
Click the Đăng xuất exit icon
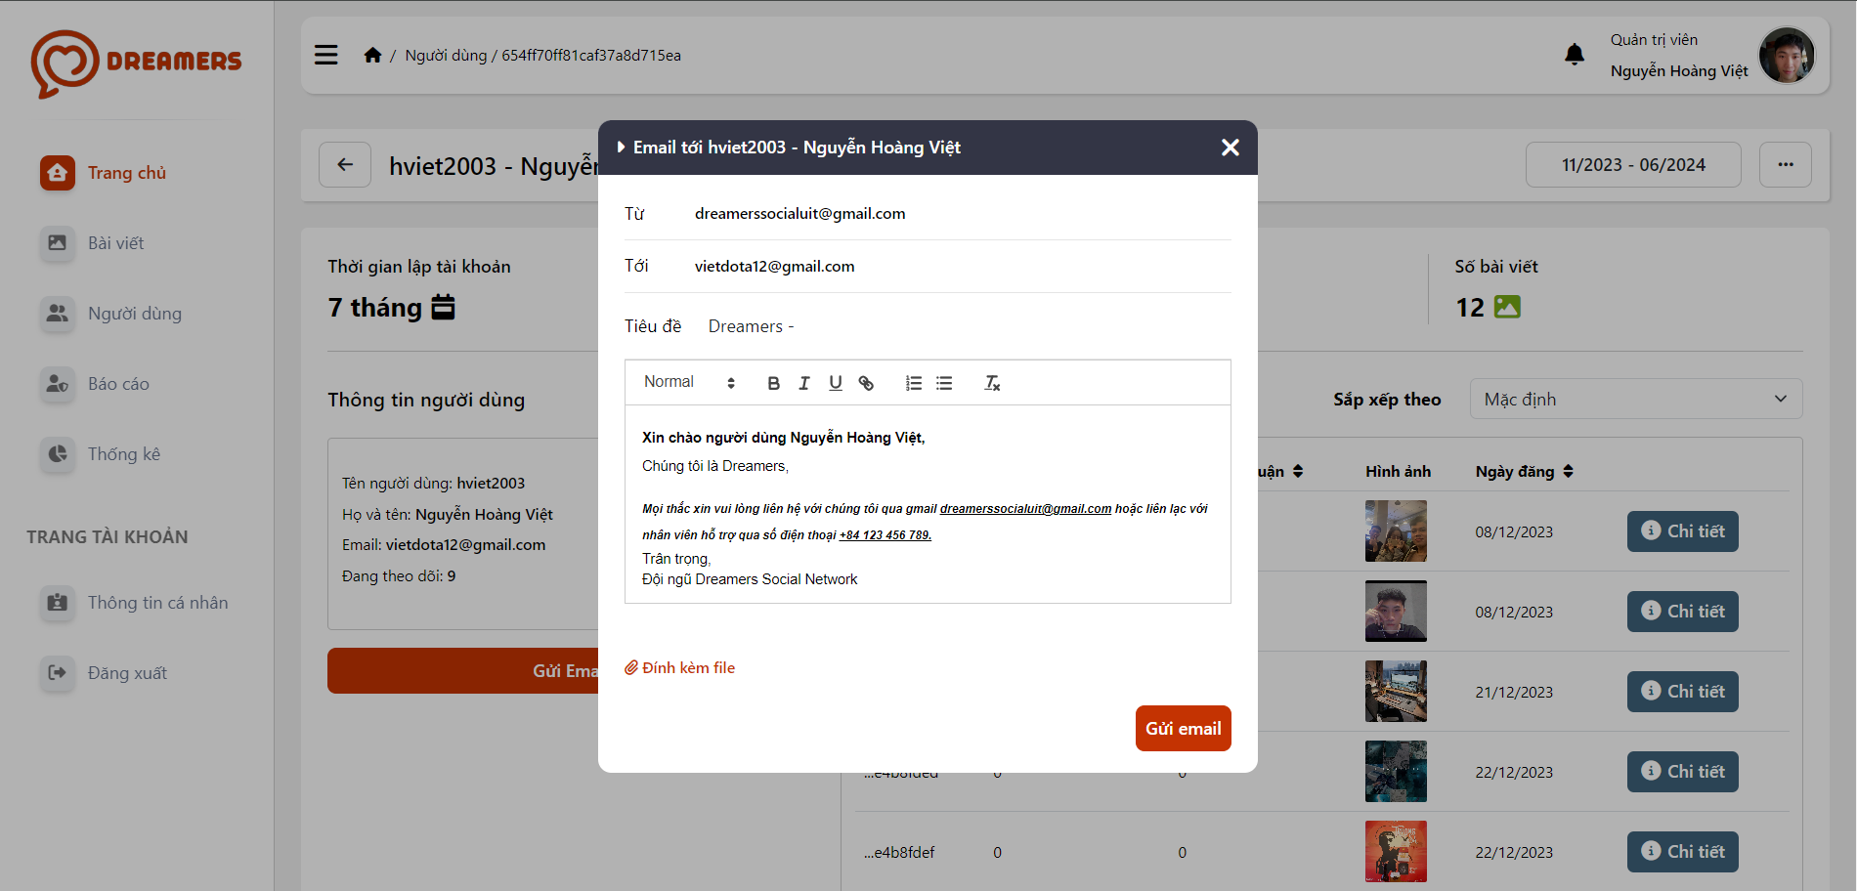tap(58, 673)
